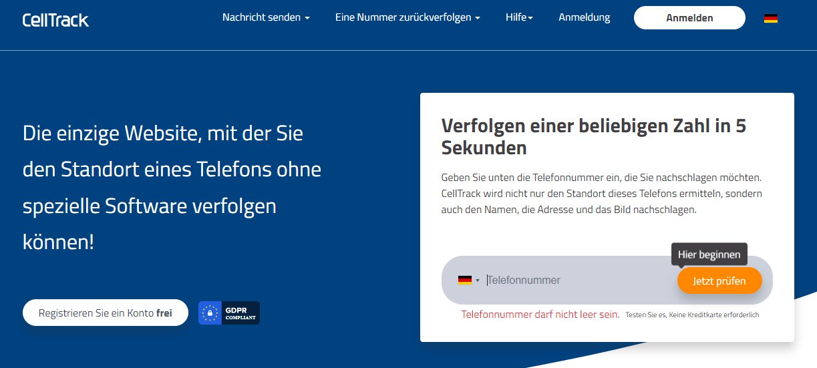Click heading Verfolgen einer beliebigen Zahl in 5 Sekunden
Viewport: 817px width, 368px height.
click(x=593, y=136)
